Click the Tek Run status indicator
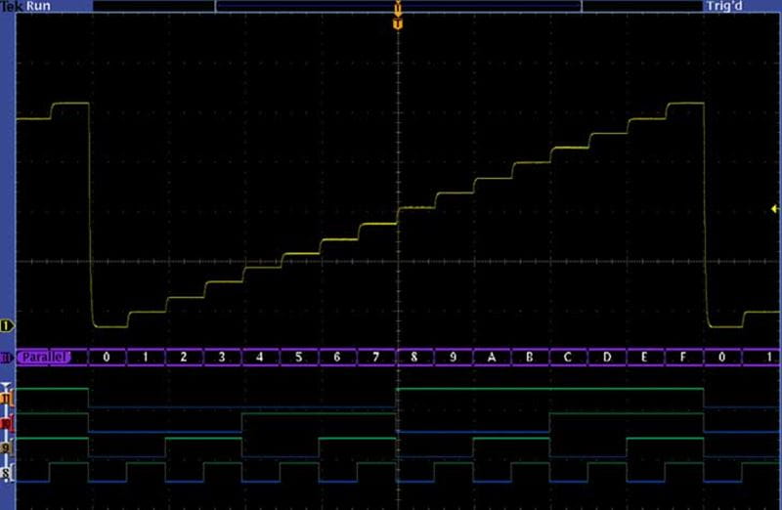Image resolution: width=782 pixels, height=510 pixels. click(27, 6)
